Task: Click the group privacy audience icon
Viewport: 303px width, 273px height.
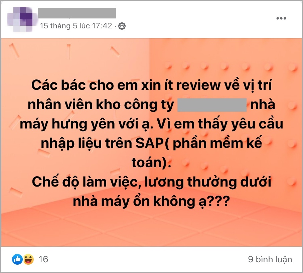Action: point(122,26)
